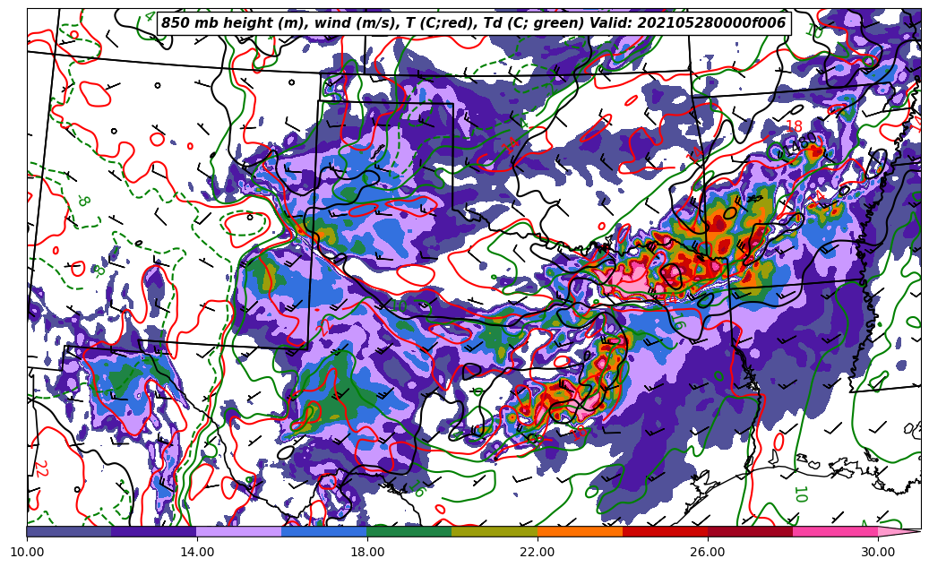Select the dark red 26–28 colorbar segment

coord(750,531)
